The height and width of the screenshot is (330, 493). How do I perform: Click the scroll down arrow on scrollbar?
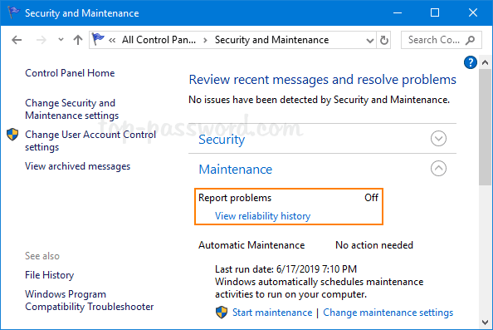point(486,323)
